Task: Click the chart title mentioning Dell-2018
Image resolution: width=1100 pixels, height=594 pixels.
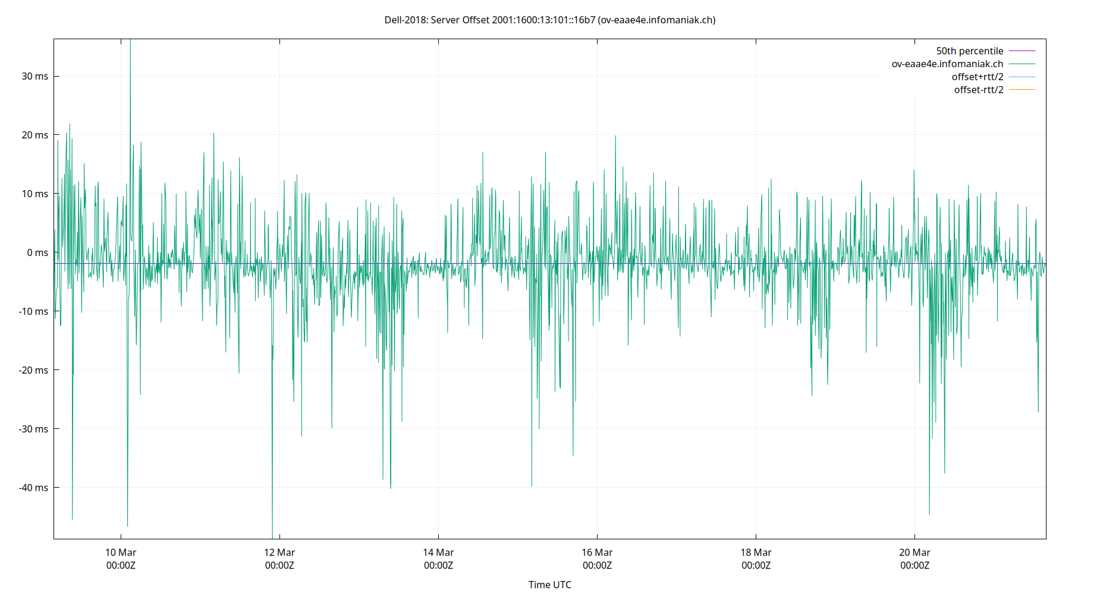Action: [550, 20]
